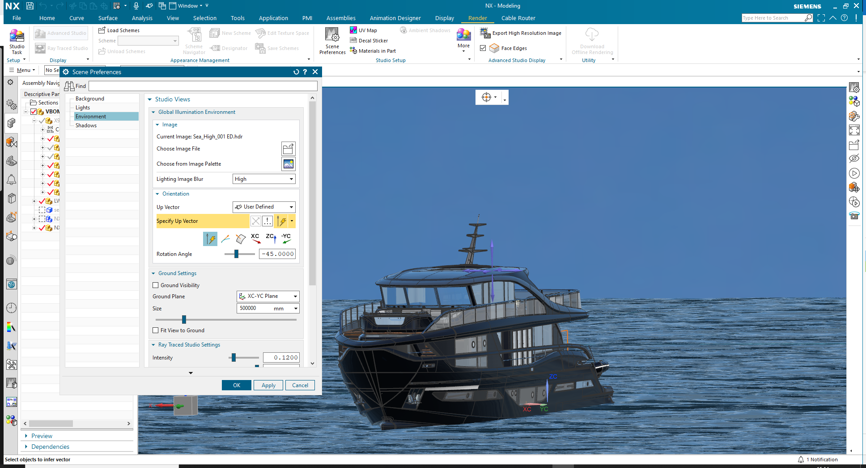Screen dimensions: 866x468
Task: Toggle the Face Edges checkbox
Action: 483,48
